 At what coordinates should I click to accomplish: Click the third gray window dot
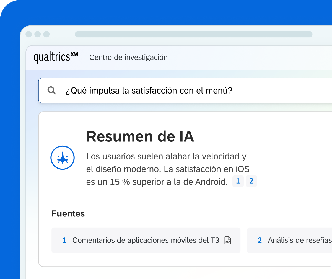[x=46, y=34]
